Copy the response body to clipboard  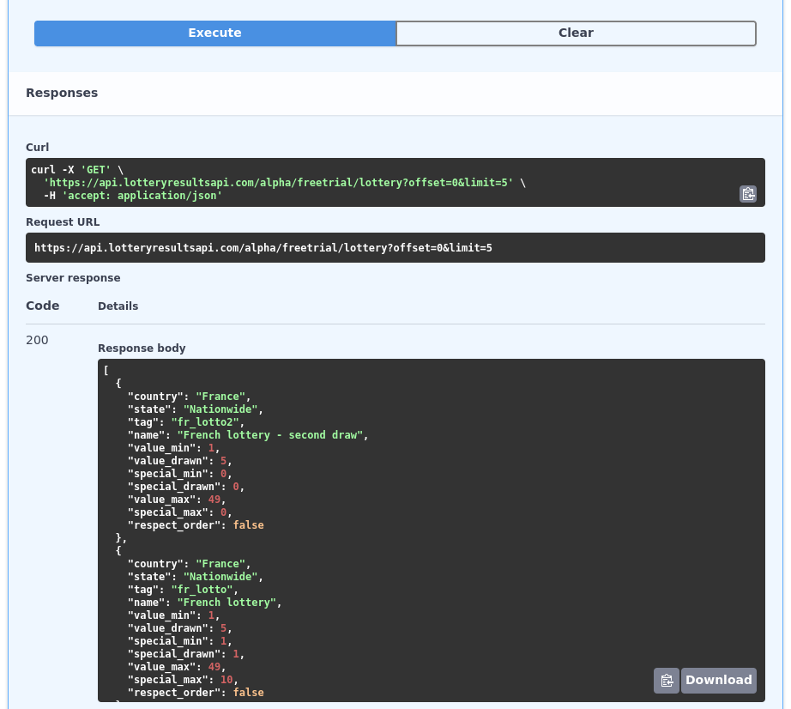(x=666, y=681)
